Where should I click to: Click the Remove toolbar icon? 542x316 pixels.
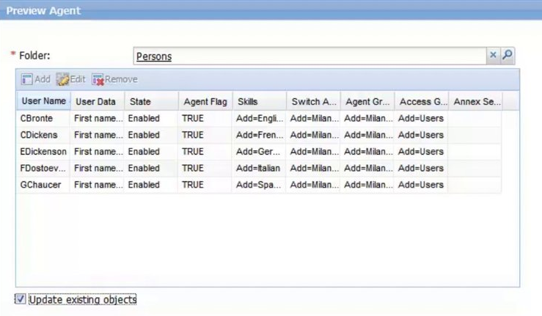pyautogui.click(x=98, y=79)
